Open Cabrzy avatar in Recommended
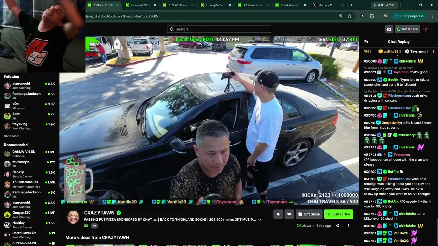This screenshot has width=438, height=246. pyautogui.click(x=7, y=174)
